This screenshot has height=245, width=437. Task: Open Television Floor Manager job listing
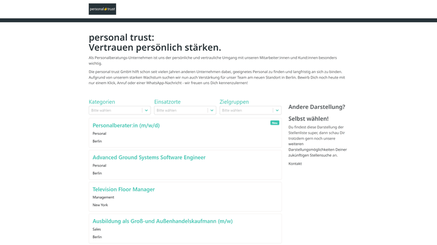(x=123, y=189)
